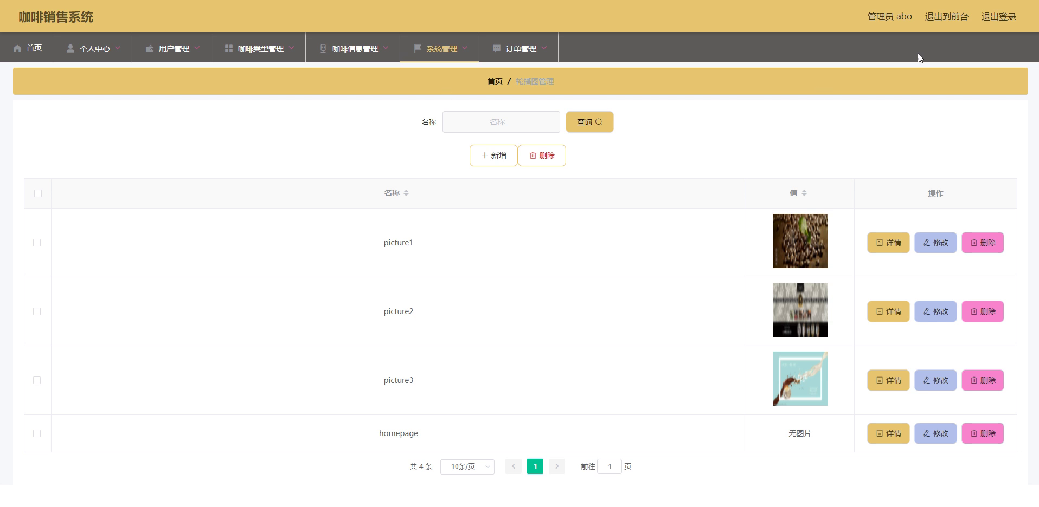Click the briefcase icon beside 用户管理
Screen dimensions: 1039x507
[x=150, y=48]
